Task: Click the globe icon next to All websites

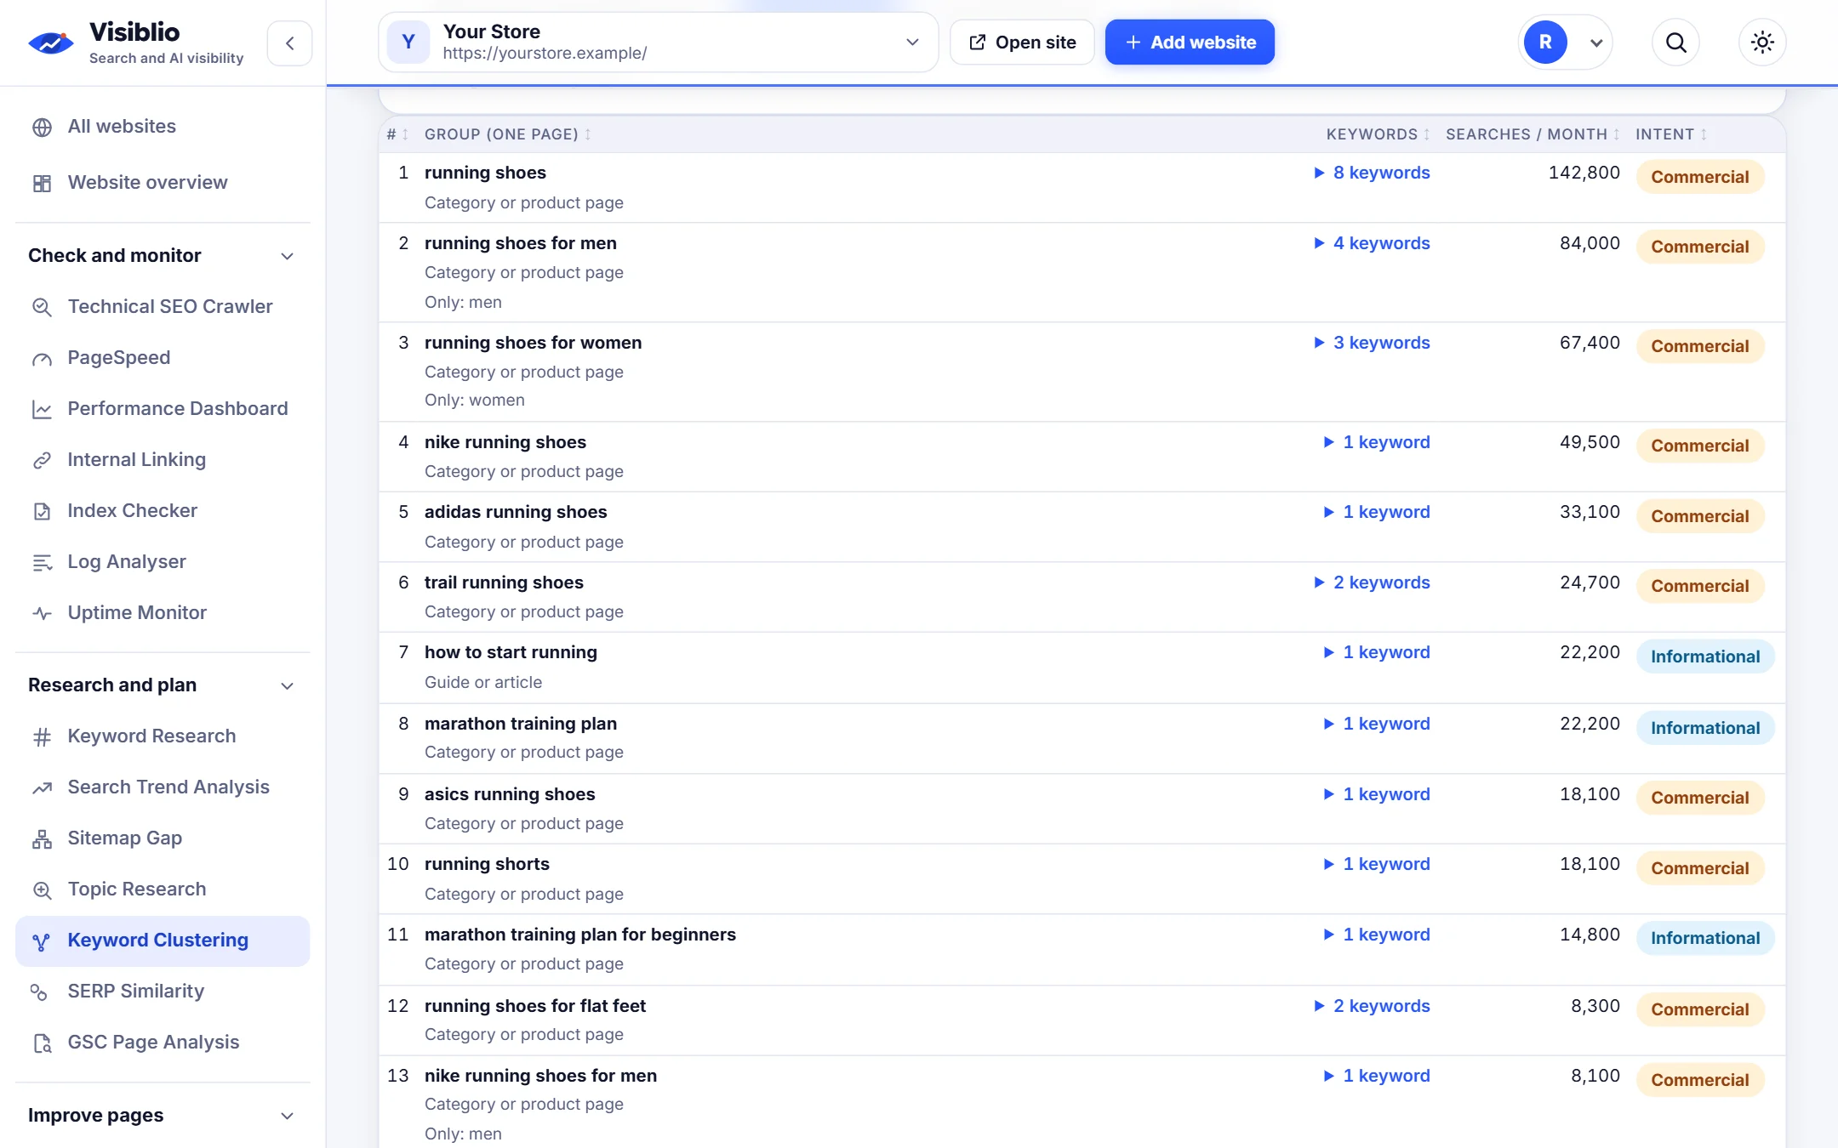Action: pyautogui.click(x=42, y=127)
